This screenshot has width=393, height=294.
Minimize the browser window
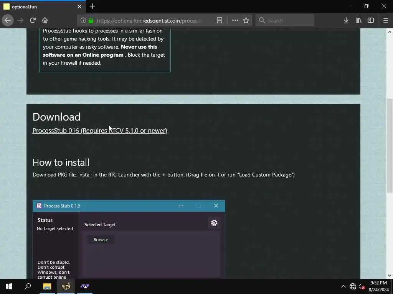coord(348,6)
